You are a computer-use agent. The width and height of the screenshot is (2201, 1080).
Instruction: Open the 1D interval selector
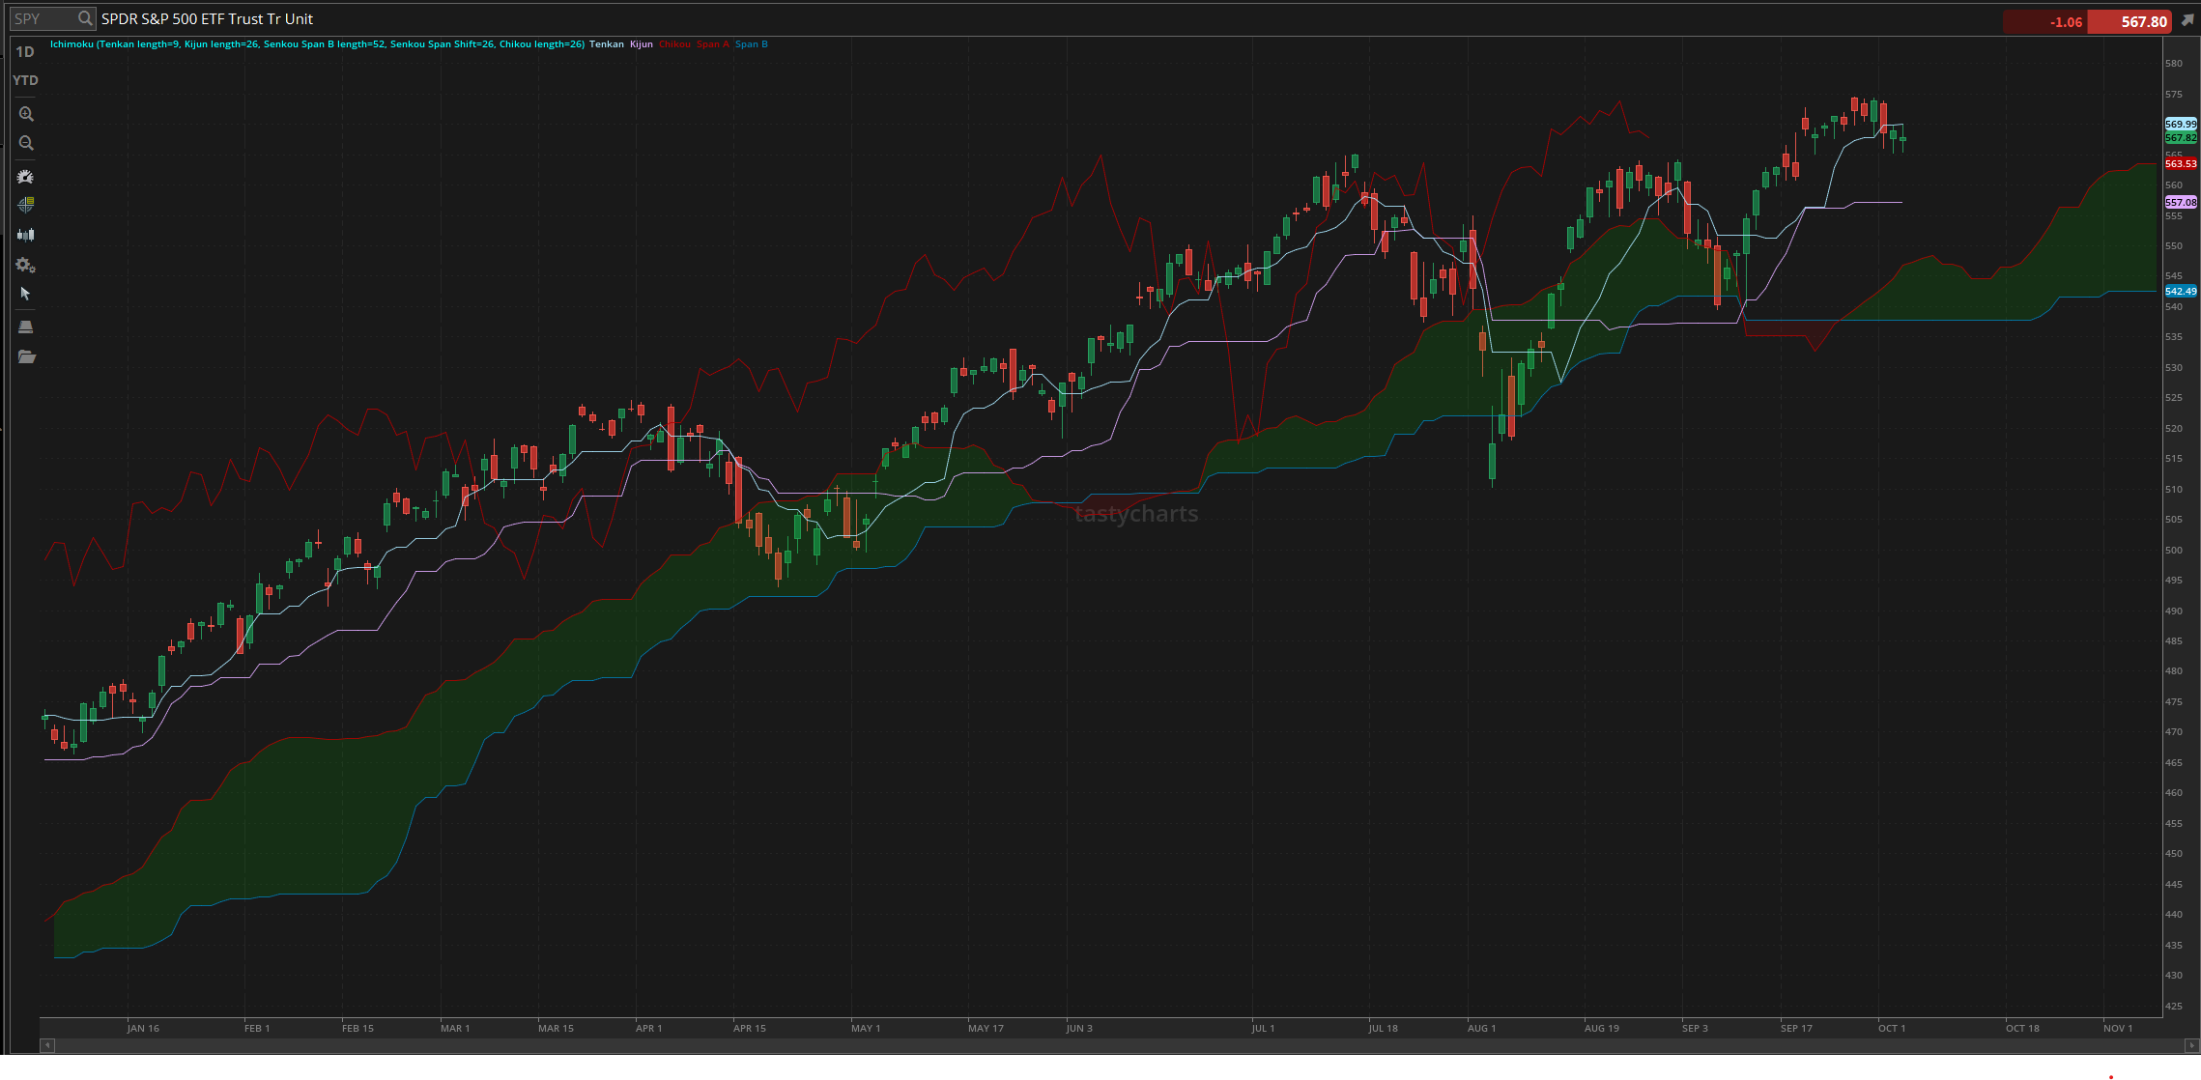(25, 52)
